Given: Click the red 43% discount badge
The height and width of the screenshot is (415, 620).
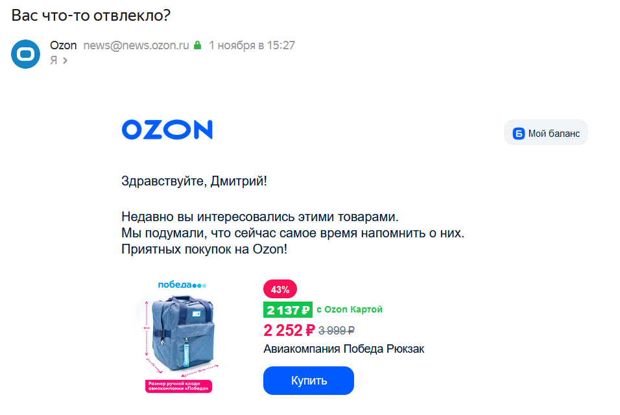Looking at the screenshot, I should pos(280,289).
